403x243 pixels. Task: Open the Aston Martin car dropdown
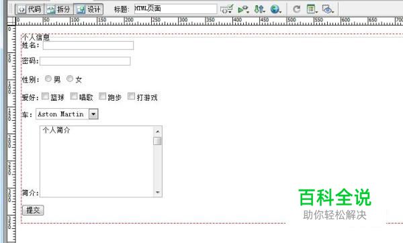coord(66,114)
